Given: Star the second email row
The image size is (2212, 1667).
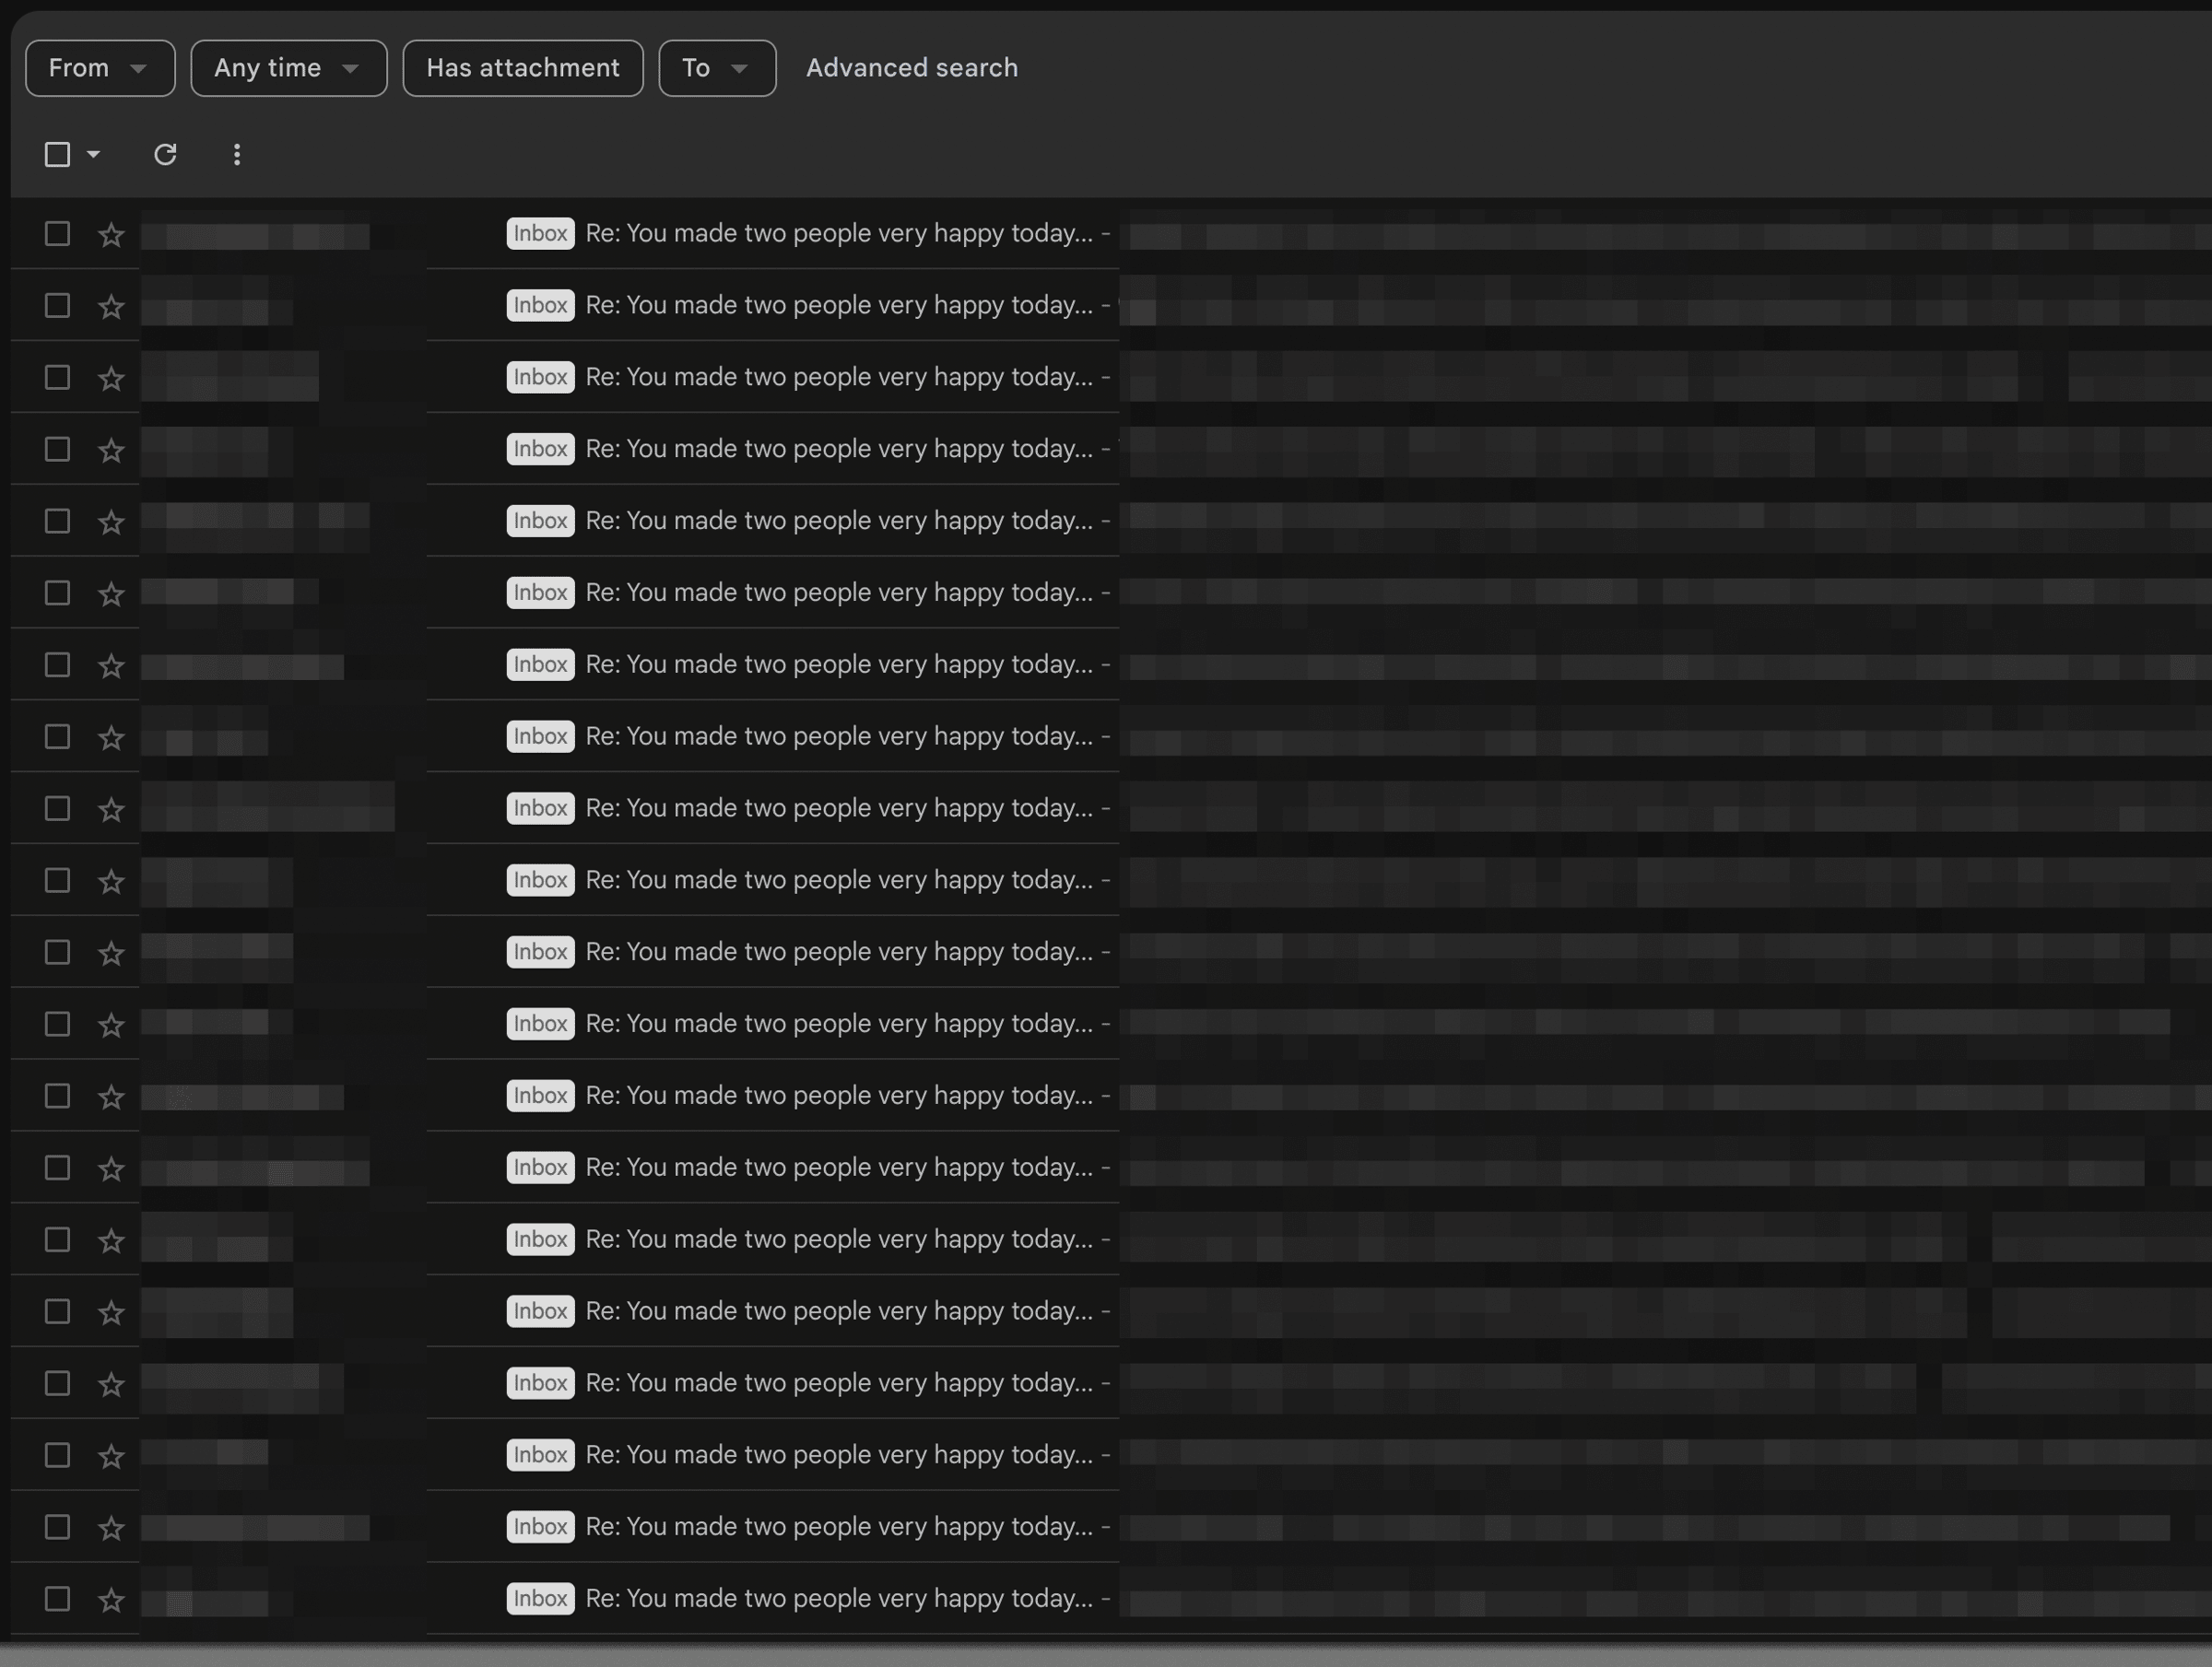Looking at the screenshot, I should [x=111, y=306].
